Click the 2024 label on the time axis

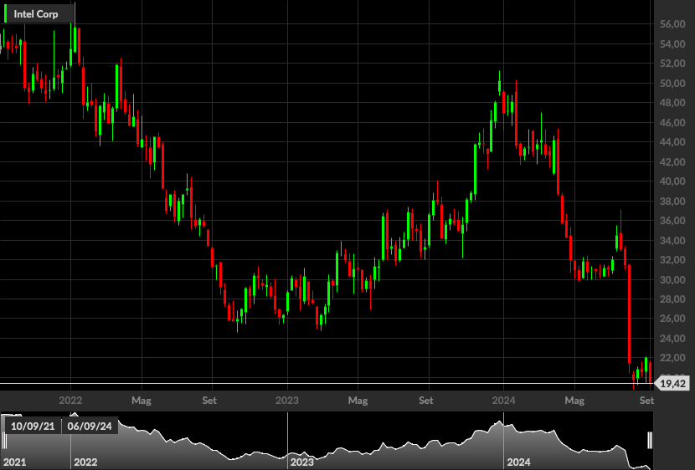[503, 401]
